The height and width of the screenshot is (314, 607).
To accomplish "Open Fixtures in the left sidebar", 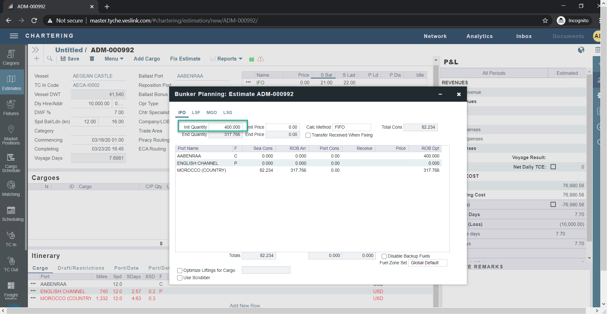I will [11, 108].
